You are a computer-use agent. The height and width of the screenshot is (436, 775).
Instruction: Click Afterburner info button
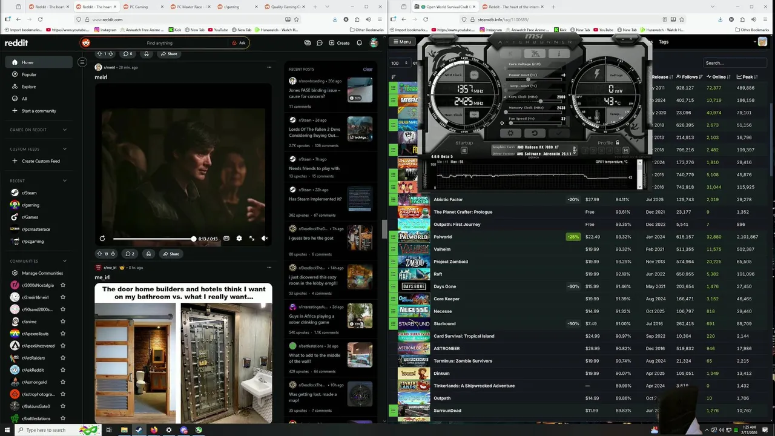(x=559, y=53)
